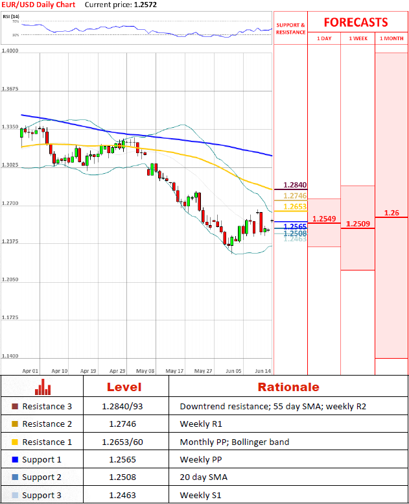Click the Resistance 3 row label
This screenshot has width=409, height=504.
pos(47,406)
